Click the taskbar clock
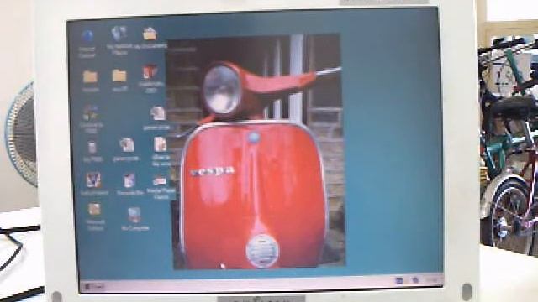This screenshot has width=538, height=302. coord(432,280)
